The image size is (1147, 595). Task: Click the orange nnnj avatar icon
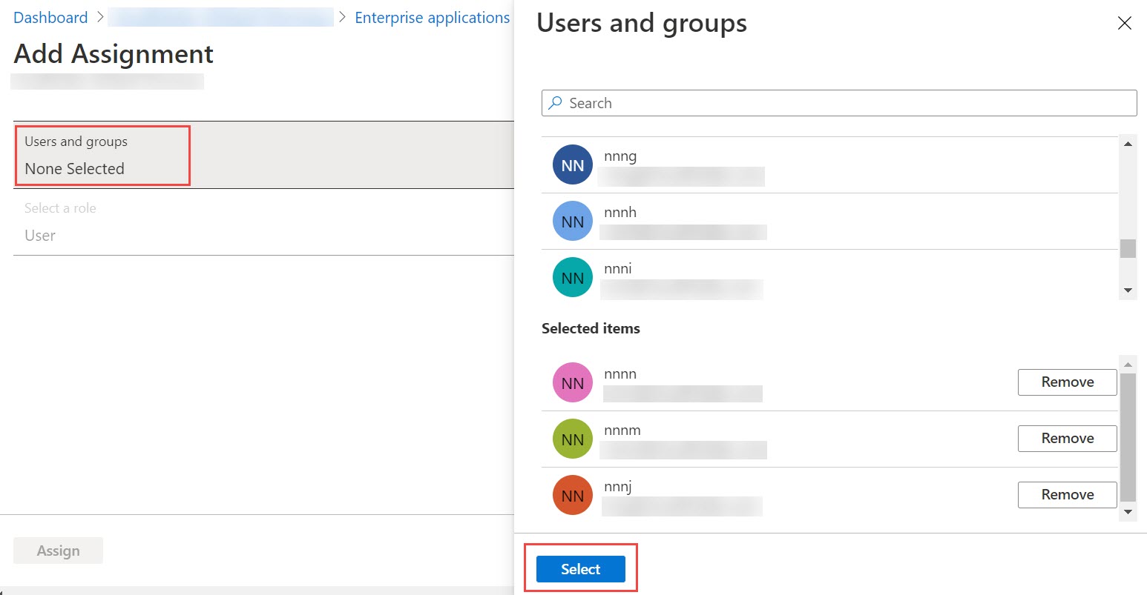[573, 496]
